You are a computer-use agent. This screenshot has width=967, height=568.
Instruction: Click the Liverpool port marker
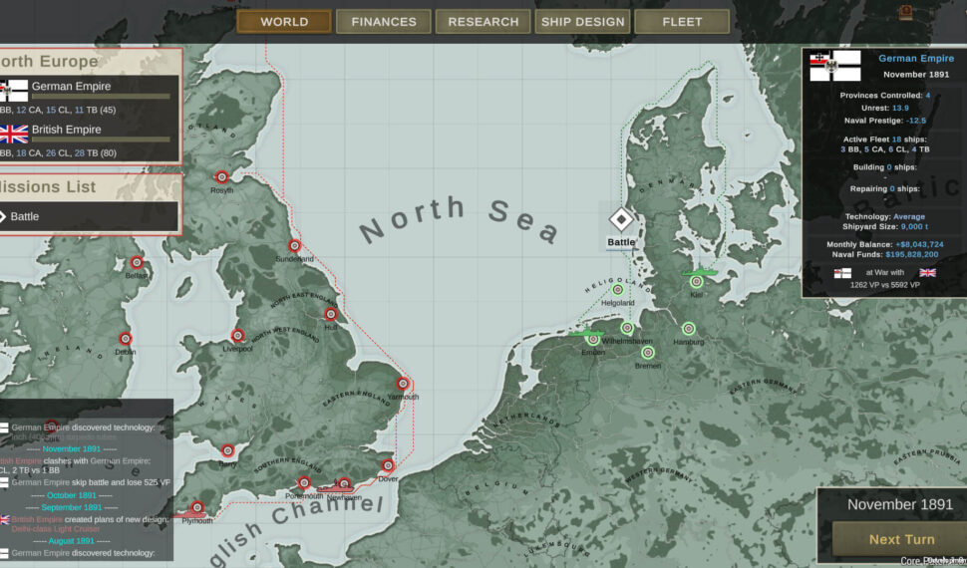[x=237, y=336]
